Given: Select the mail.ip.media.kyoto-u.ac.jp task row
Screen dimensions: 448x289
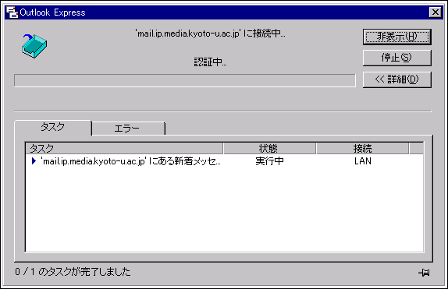Looking at the screenshot, I should pos(224,161).
